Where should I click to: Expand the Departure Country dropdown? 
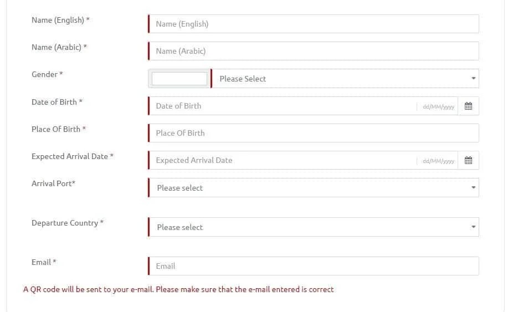pyautogui.click(x=314, y=227)
